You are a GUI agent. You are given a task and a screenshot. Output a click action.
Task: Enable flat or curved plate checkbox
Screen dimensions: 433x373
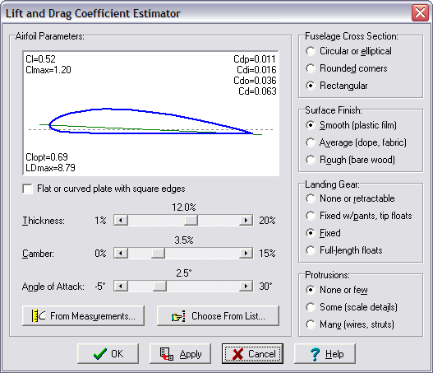point(27,189)
